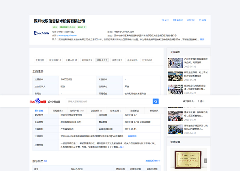Open news headline starting 重庆普教展
240x171 pixels.
[x=196, y=114]
